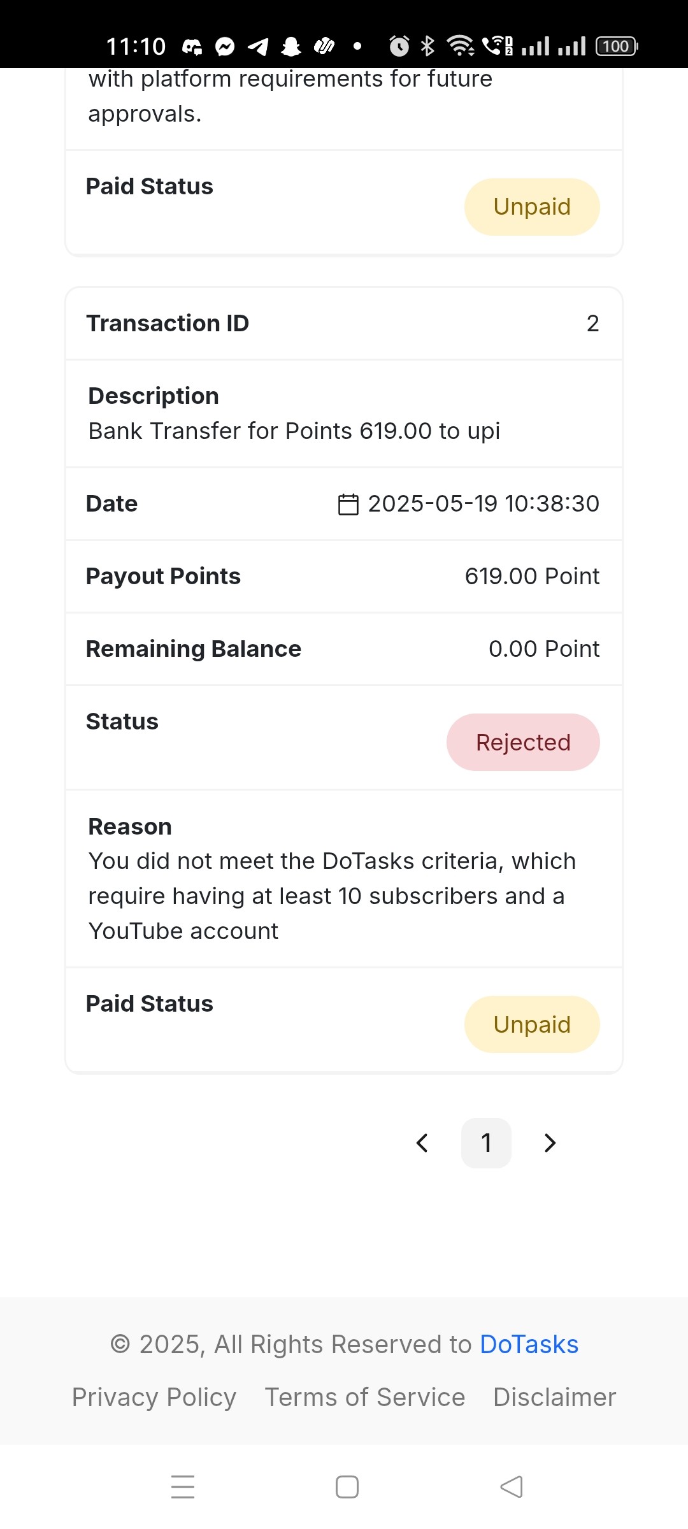Viewport: 688px width, 1529px height.
Task: Tap the Rejected status badge
Action: (x=523, y=742)
